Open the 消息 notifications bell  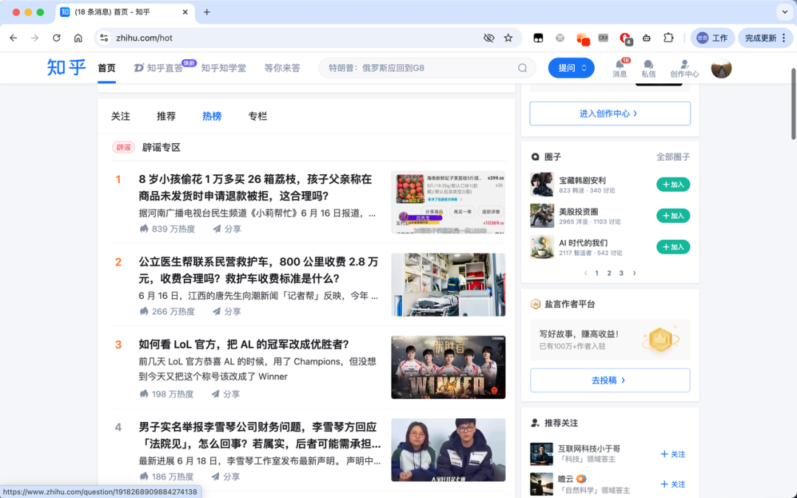(620, 68)
